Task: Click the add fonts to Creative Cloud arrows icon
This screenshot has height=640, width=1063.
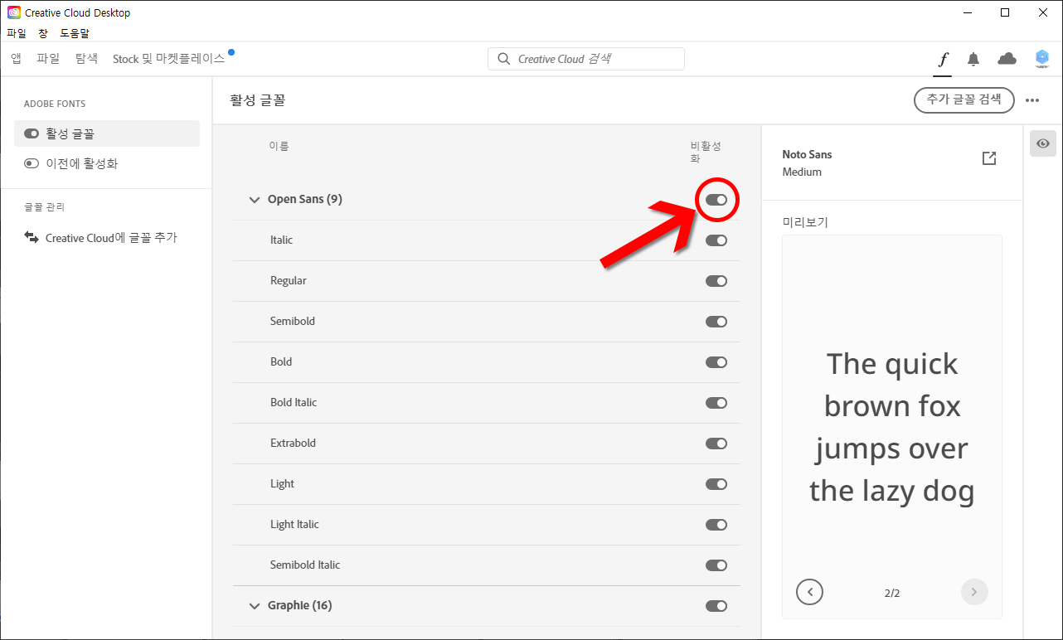Action: pos(32,238)
